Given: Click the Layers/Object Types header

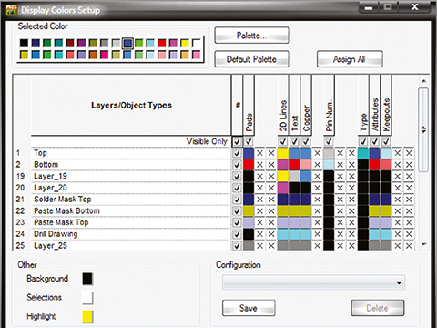Looking at the screenshot, I should 131,106.
